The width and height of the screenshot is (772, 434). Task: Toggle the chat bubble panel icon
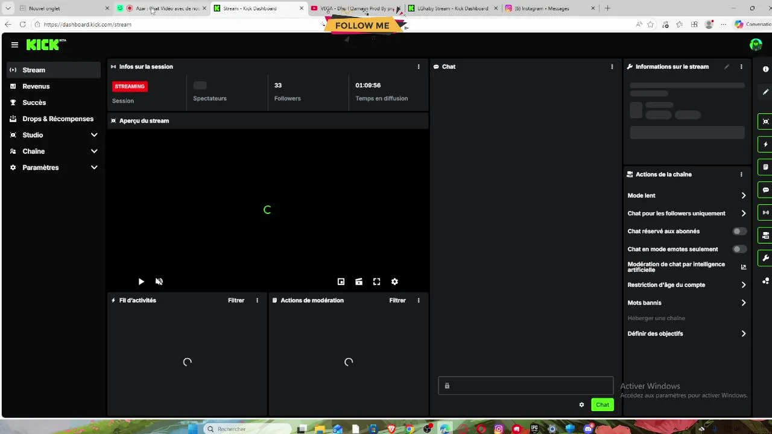[x=765, y=190]
